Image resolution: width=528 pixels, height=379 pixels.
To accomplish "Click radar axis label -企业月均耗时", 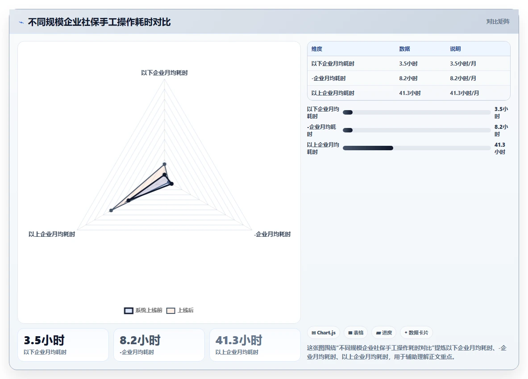I will 272,234.
